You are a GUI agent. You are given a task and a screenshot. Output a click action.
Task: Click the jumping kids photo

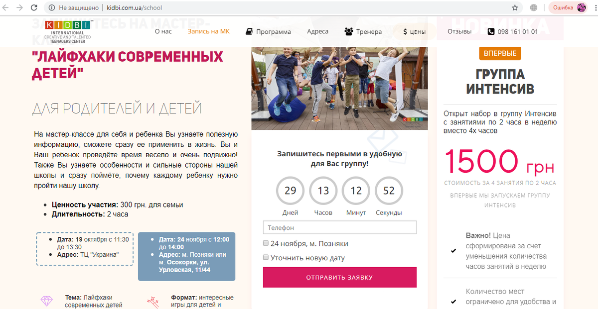pyautogui.click(x=339, y=88)
